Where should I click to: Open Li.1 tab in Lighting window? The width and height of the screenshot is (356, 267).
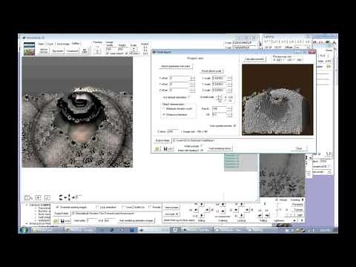click(267, 42)
